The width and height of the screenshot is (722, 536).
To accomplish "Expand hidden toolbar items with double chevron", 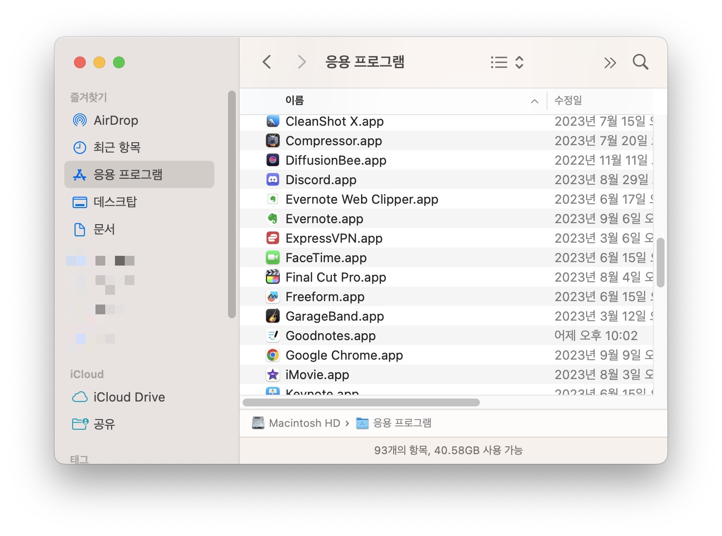I will 610,62.
